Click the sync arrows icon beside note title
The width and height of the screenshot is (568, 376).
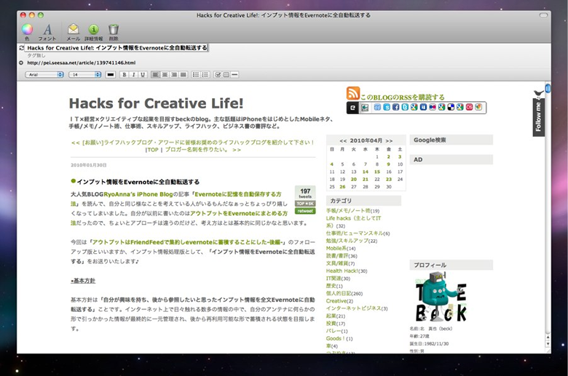[x=21, y=48]
